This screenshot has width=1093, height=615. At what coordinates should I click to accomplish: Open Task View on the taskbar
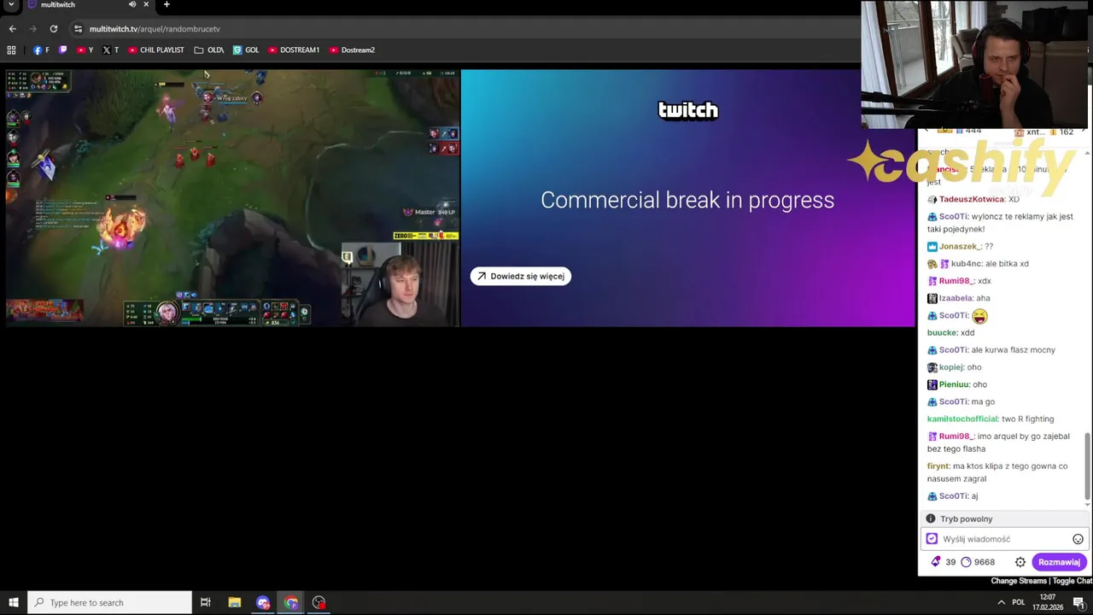click(x=206, y=602)
